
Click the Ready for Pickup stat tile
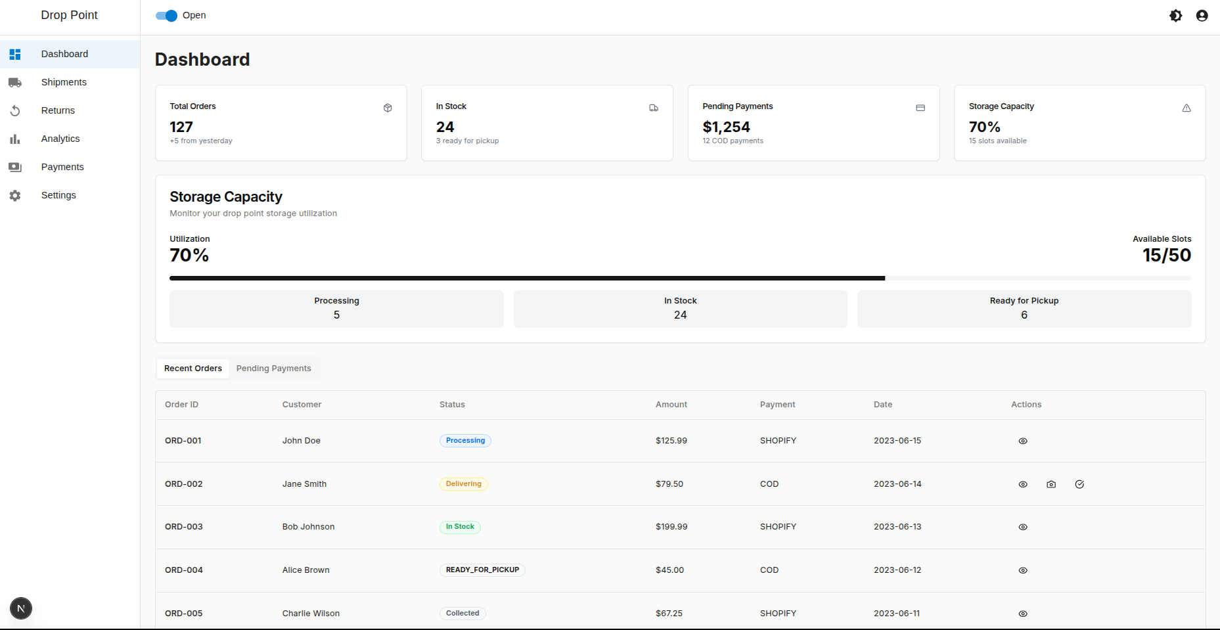[x=1024, y=309]
